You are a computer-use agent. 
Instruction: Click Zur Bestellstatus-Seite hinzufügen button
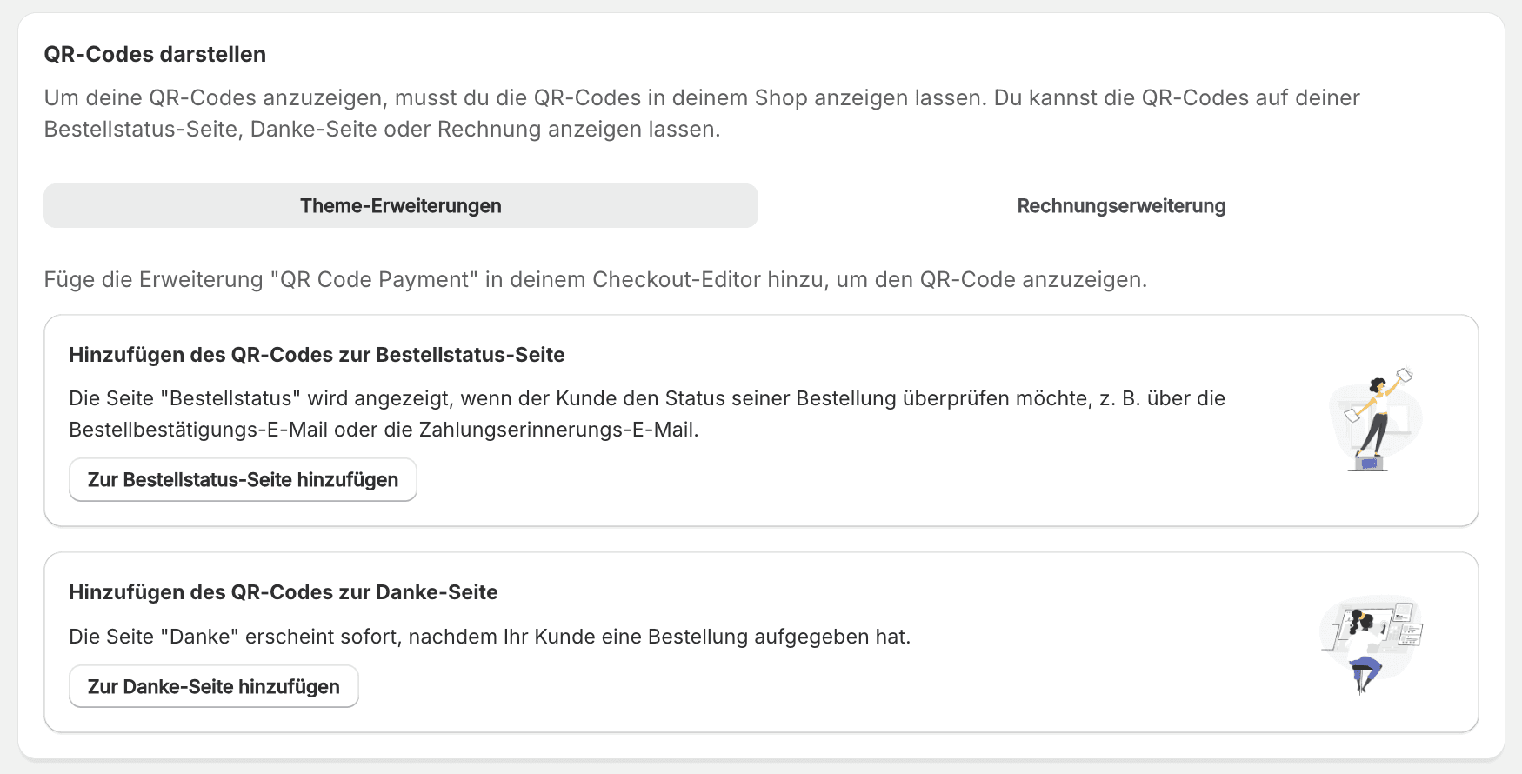click(243, 479)
